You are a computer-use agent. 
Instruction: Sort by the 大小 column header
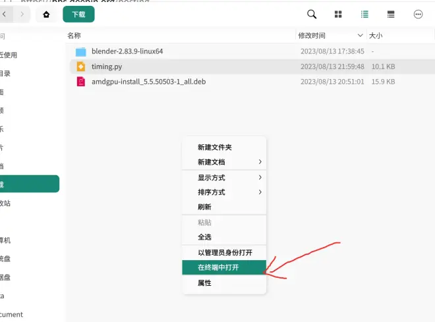(x=376, y=36)
